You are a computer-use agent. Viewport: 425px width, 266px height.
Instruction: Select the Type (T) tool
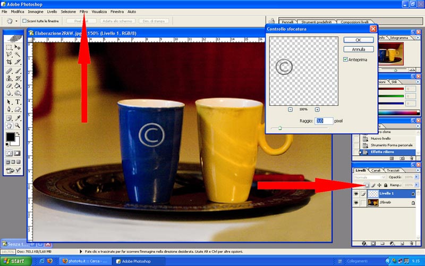coord(18,102)
